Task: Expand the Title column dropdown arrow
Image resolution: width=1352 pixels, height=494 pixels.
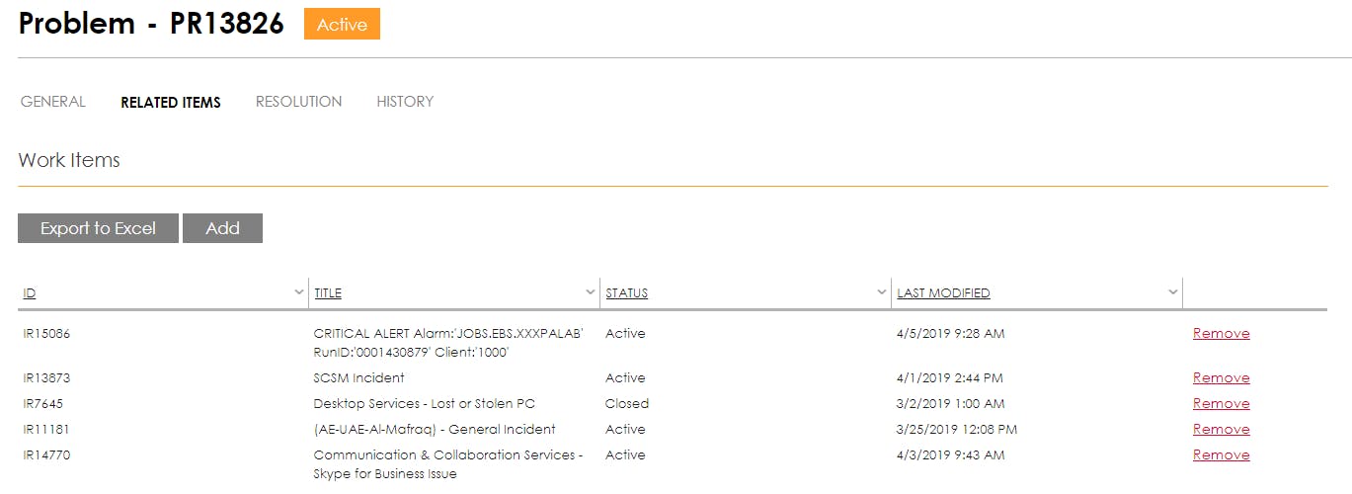Action: 591,291
